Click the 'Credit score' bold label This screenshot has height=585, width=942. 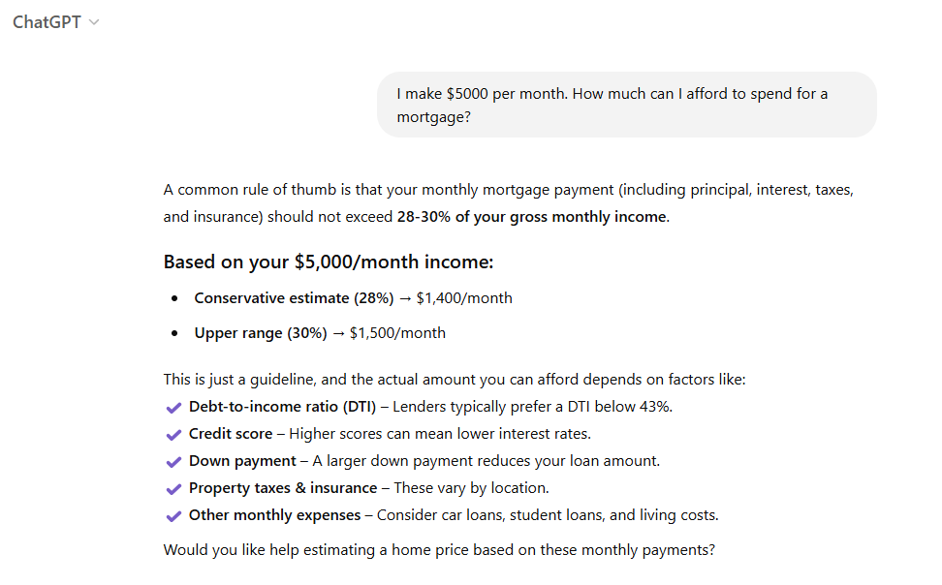point(231,434)
